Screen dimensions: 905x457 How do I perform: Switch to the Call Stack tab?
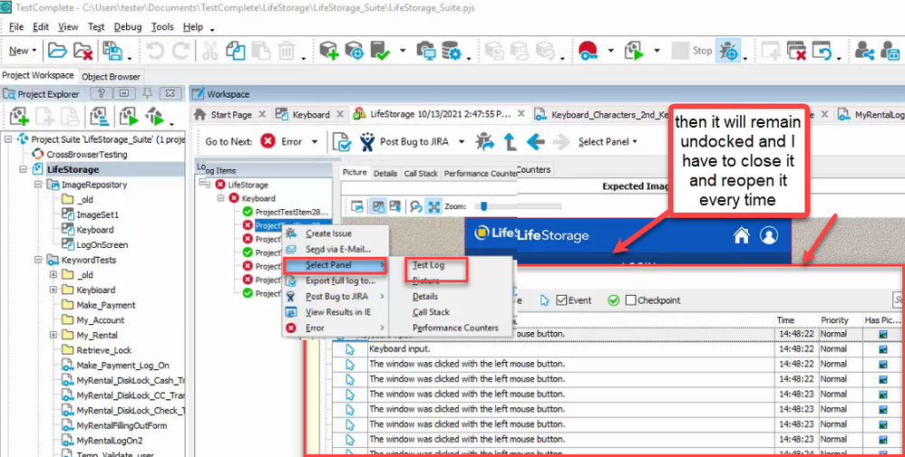[421, 173]
